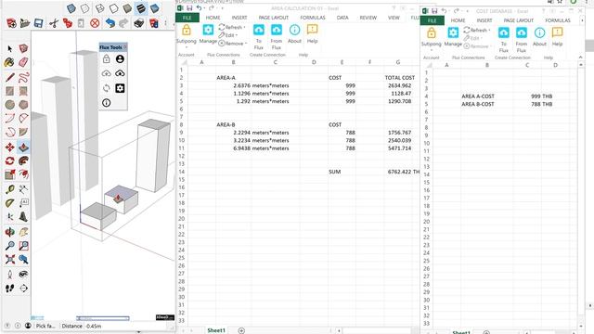The image size is (594, 334).
Task: Click download-from-Flux cloud icon in Flux Tools
Action: coord(120,73)
